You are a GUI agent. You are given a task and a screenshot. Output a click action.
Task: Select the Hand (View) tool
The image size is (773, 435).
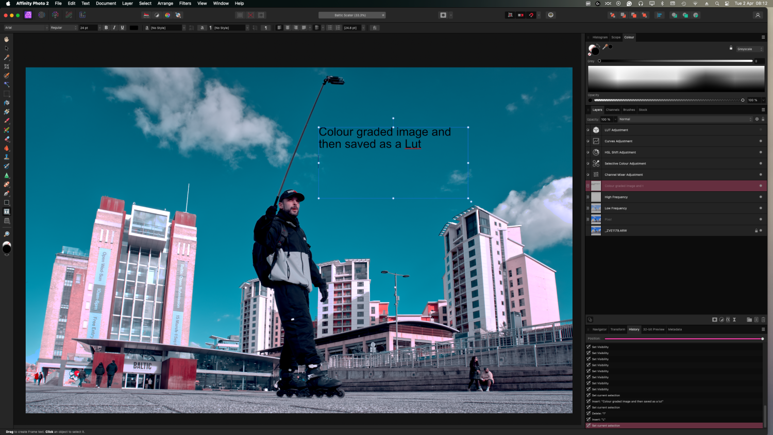click(x=7, y=39)
